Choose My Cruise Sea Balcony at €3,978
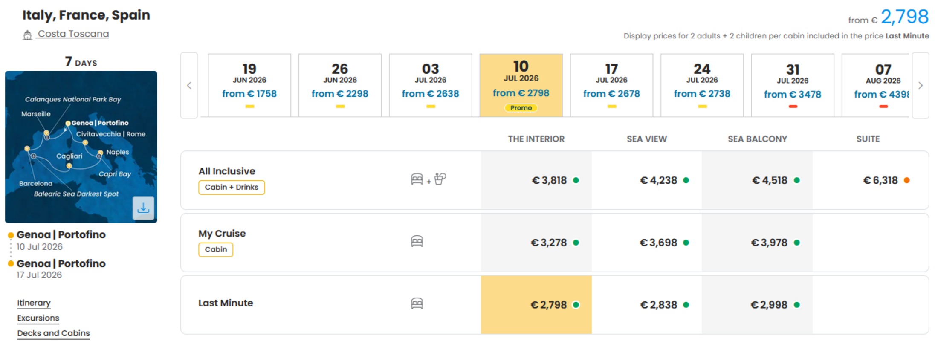Viewport: 938px width, 341px height. pyautogui.click(x=757, y=243)
